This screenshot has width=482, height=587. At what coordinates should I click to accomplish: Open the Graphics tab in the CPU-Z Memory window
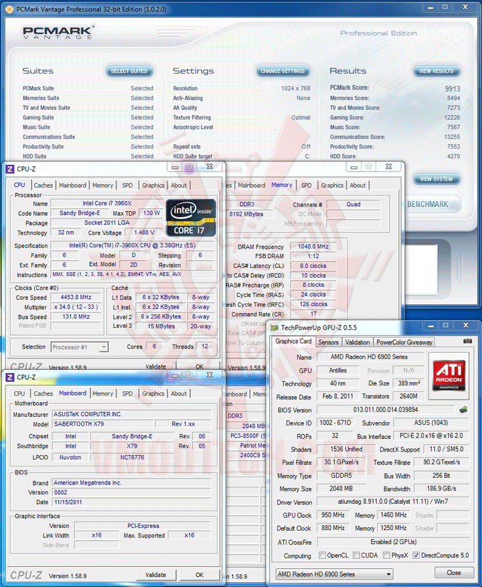pos(331,186)
